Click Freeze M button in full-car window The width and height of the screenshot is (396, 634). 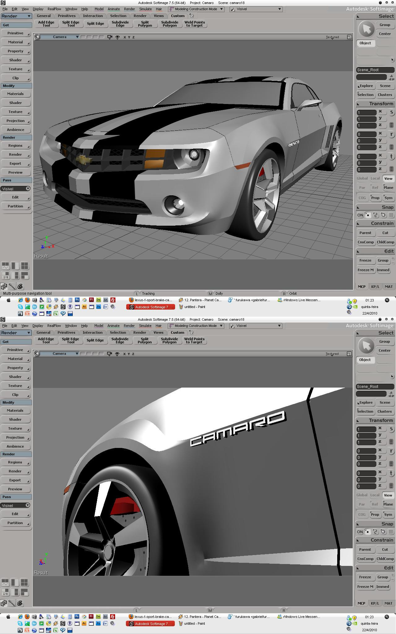coord(366,270)
